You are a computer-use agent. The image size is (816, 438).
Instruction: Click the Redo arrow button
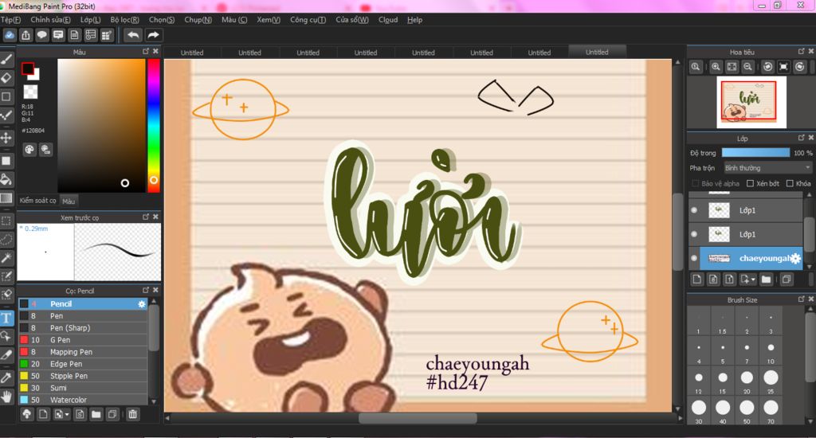tap(153, 35)
